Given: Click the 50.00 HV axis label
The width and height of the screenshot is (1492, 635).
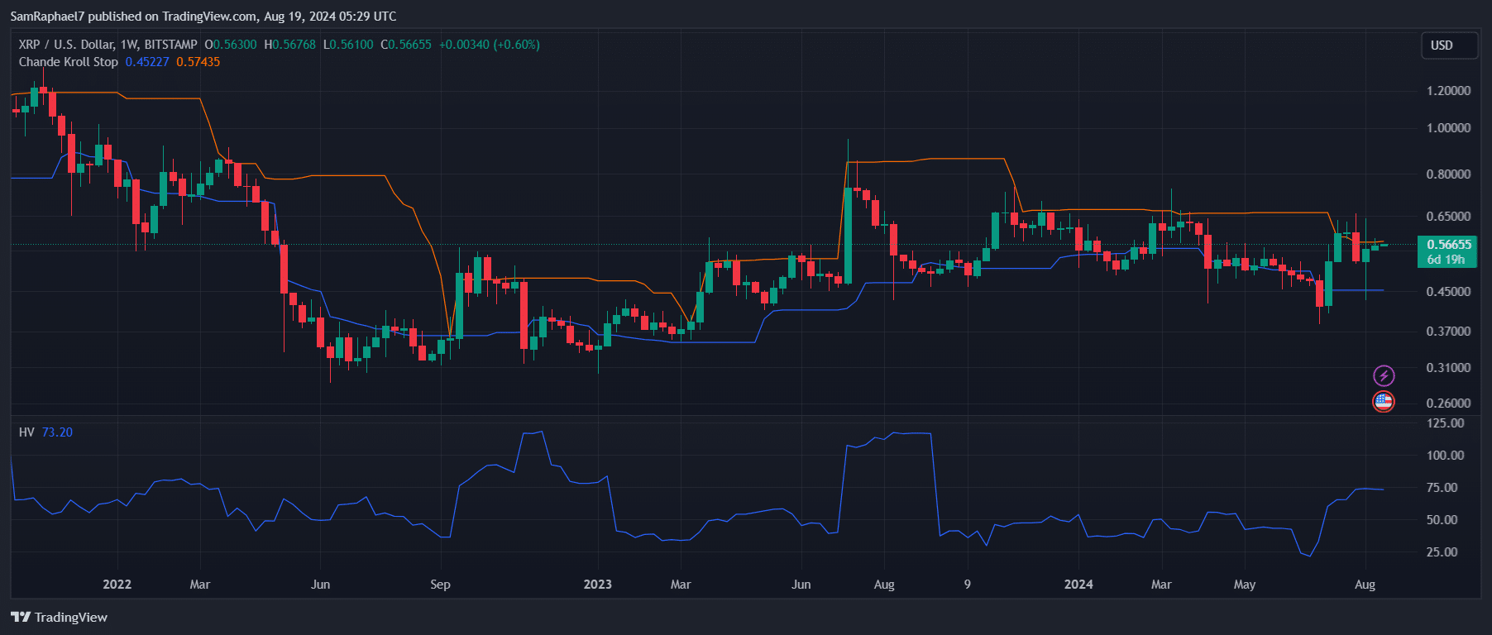Looking at the screenshot, I should click(1442, 520).
